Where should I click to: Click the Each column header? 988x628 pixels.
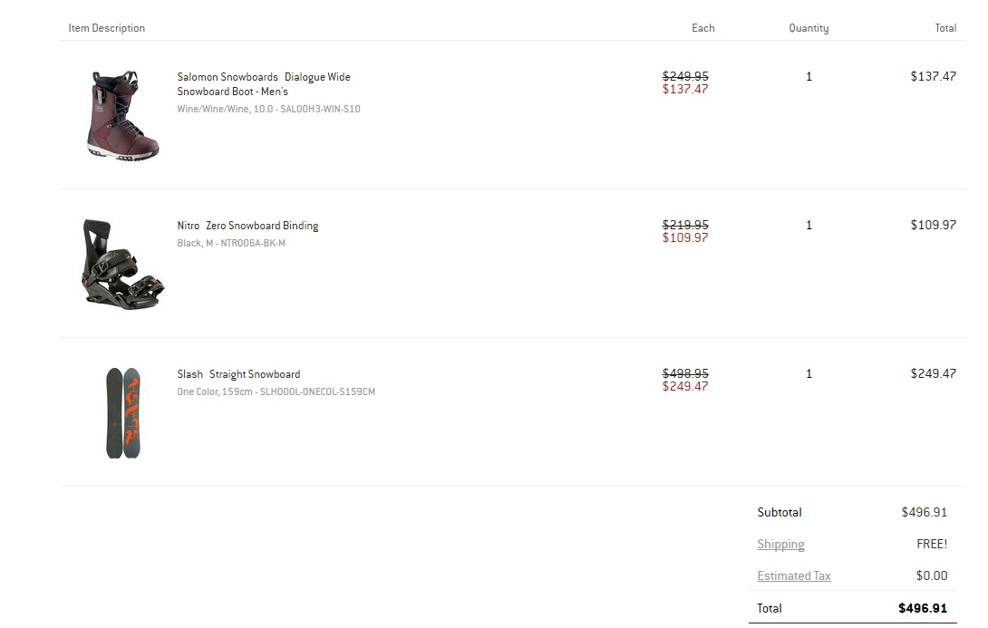tap(703, 28)
